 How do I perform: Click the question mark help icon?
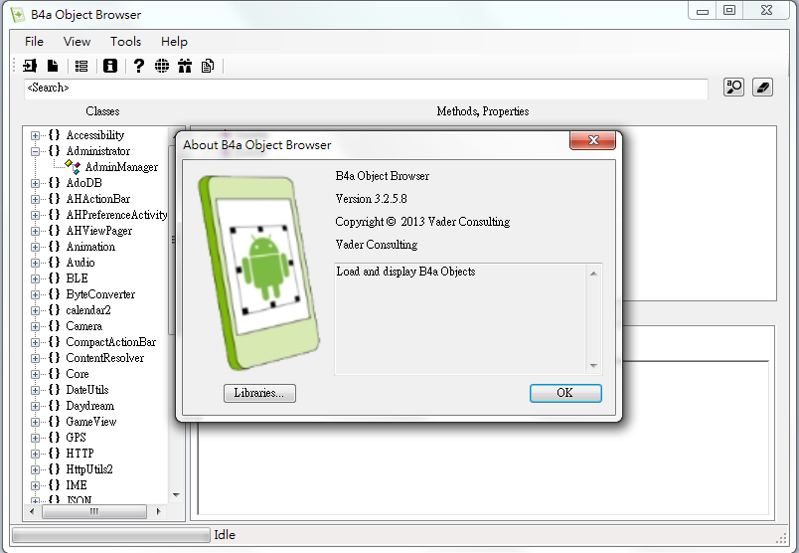[138, 66]
